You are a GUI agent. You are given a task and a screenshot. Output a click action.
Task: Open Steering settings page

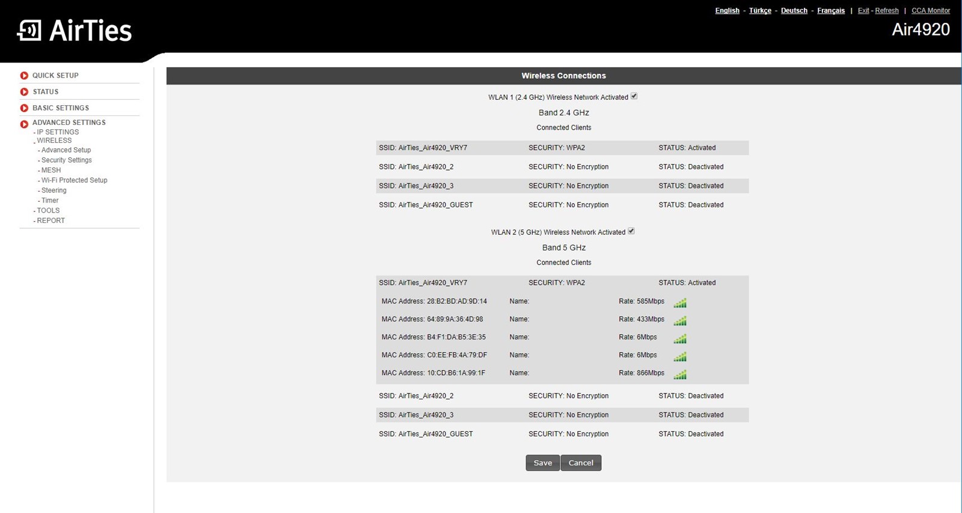pyautogui.click(x=54, y=190)
